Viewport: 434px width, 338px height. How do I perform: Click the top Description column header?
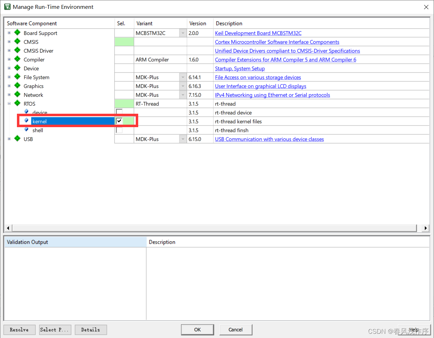321,23
